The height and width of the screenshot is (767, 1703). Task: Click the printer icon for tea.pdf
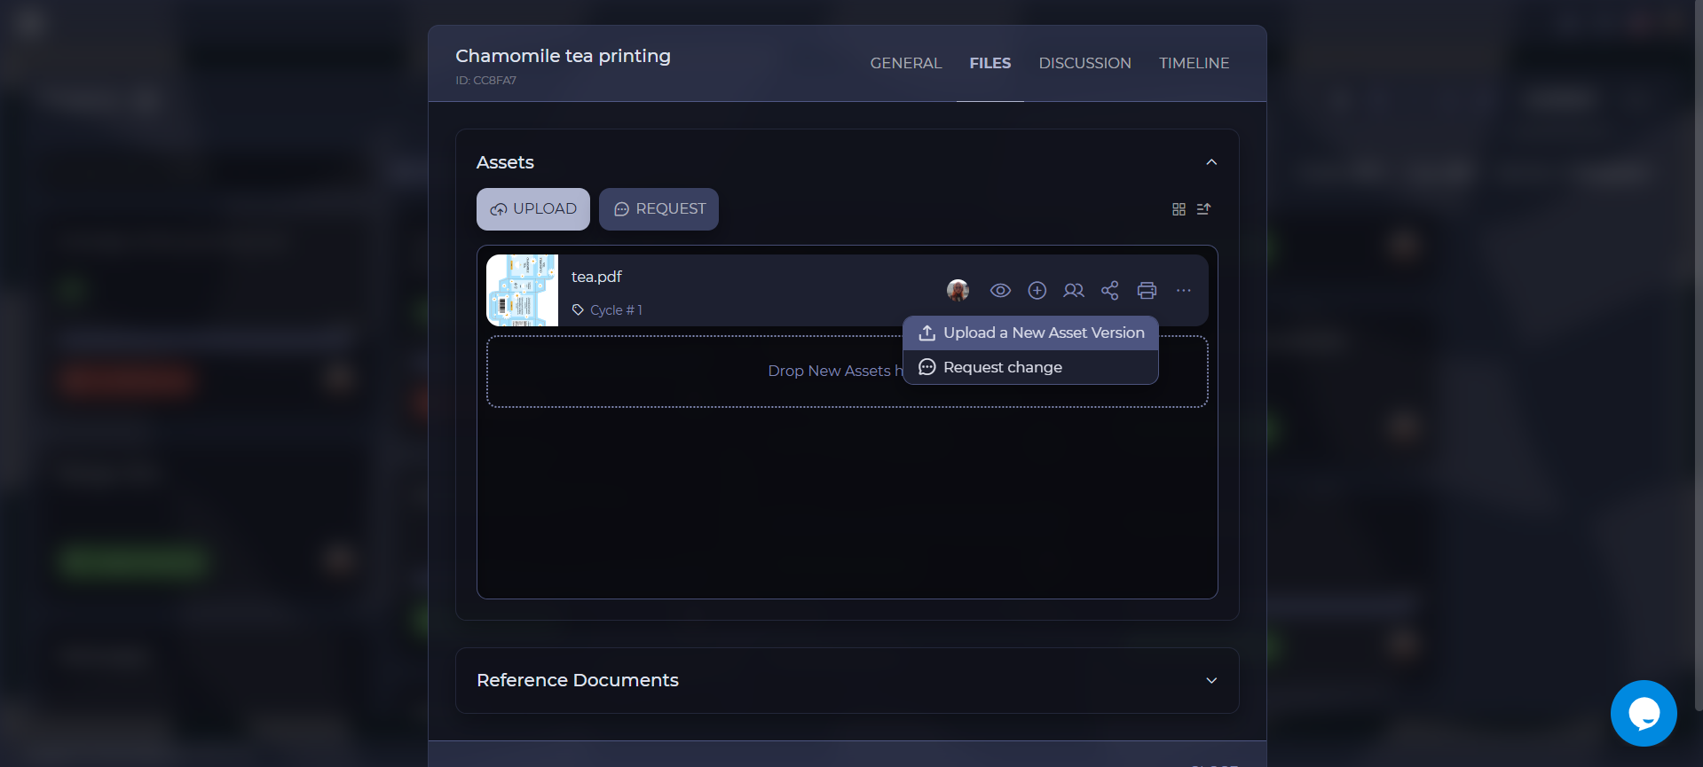point(1147,291)
